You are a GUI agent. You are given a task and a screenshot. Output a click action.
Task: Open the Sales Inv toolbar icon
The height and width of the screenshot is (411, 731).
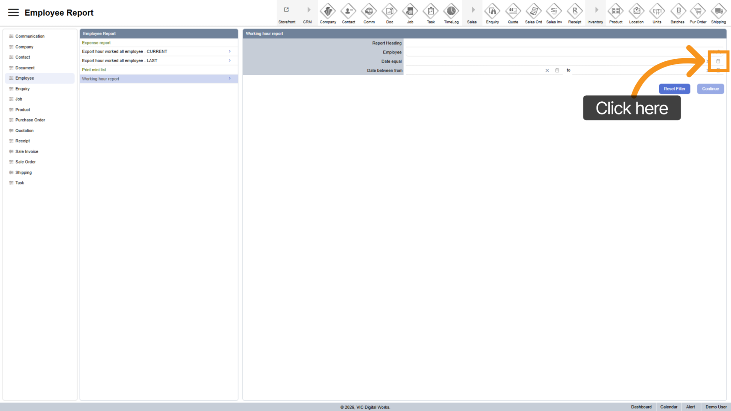(x=554, y=13)
